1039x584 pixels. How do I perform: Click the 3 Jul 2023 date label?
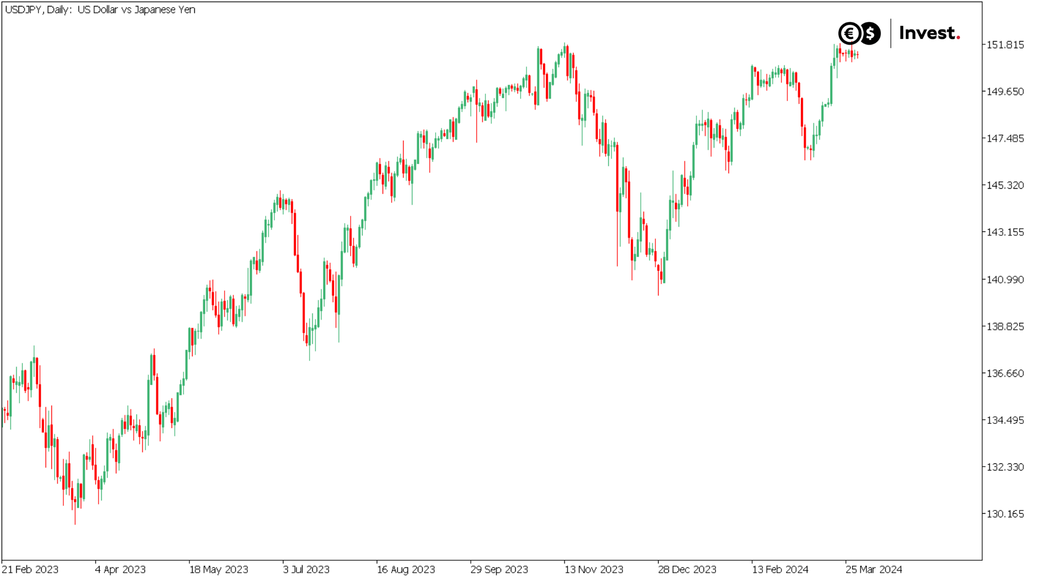(x=306, y=569)
